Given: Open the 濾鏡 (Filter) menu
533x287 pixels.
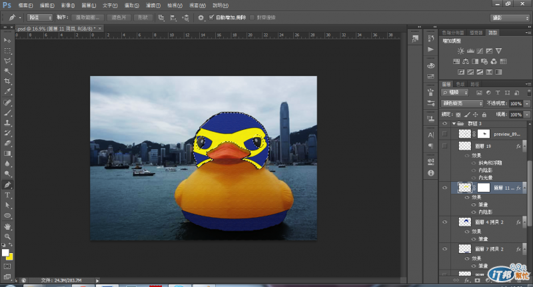Looking at the screenshot, I should 153,5.
